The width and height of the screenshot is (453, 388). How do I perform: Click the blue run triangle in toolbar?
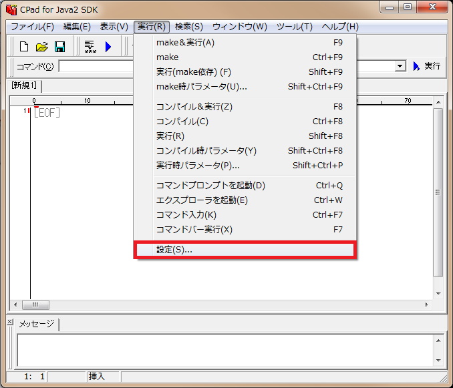tap(108, 47)
